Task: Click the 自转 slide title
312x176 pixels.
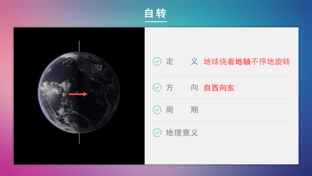Action: 155,13
